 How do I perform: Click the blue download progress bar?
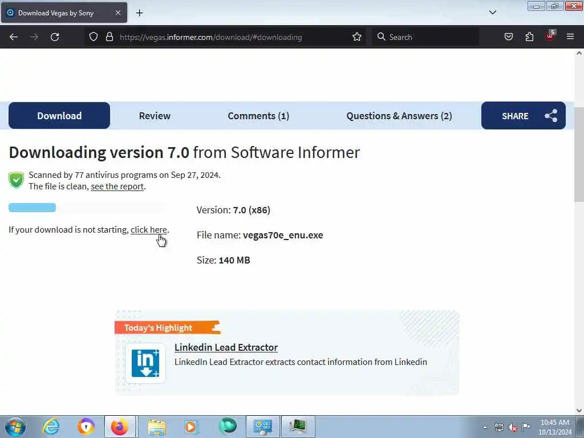coord(32,208)
